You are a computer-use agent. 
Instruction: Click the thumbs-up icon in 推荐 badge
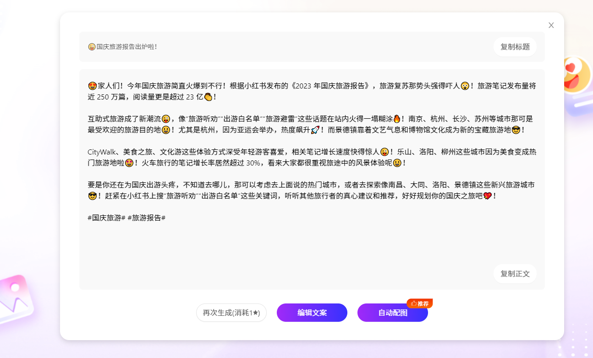tap(413, 303)
